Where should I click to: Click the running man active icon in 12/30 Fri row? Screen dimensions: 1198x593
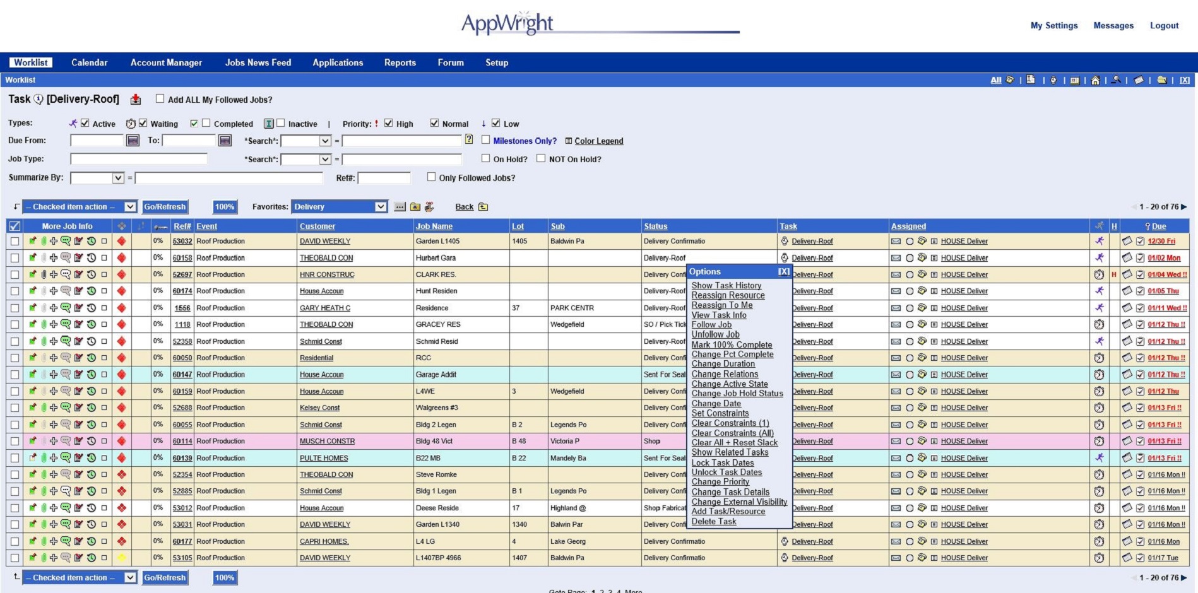click(1100, 241)
